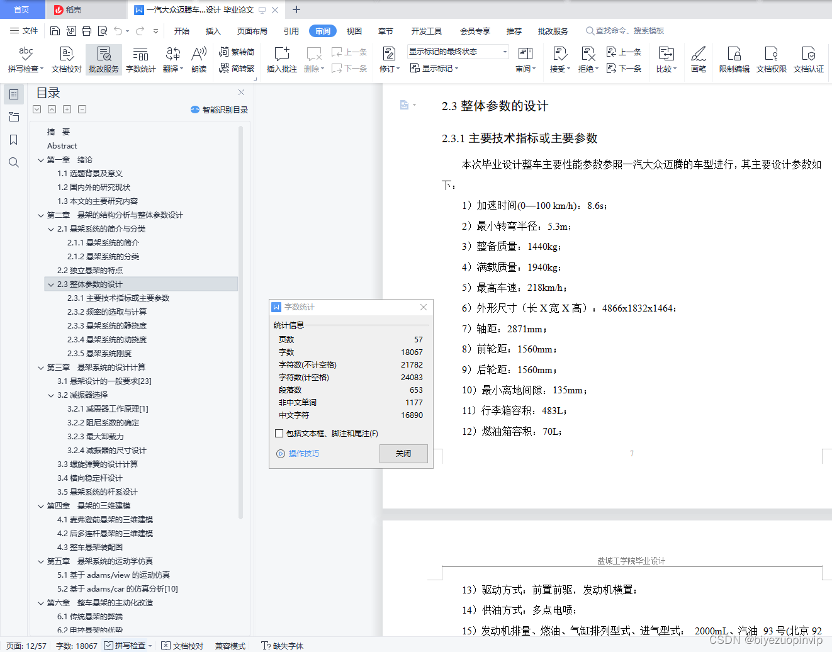Click the outline panel vertical scrollbar
The height and width of the screenshot is (652, 832).
coord(240,322)
